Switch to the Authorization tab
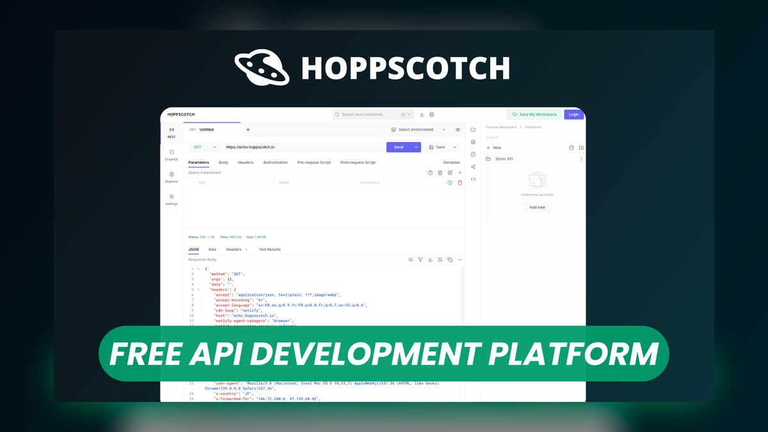The image size is (768, 432). 276,163
